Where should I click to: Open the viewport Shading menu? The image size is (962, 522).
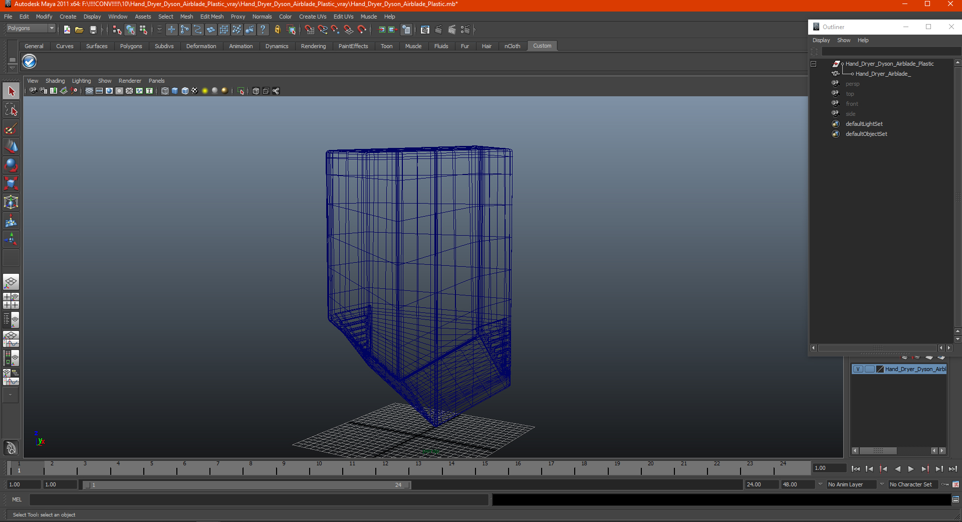(55, 81)
